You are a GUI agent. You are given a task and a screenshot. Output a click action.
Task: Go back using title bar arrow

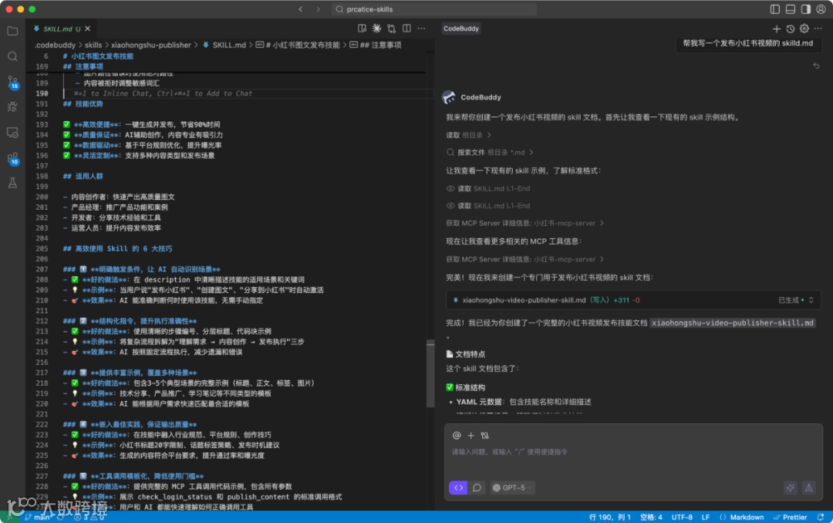(301, 9)
